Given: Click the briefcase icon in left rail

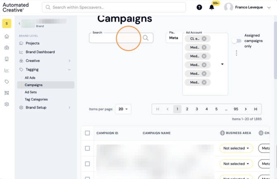Looking at the screenshot, I should (7, 48).
